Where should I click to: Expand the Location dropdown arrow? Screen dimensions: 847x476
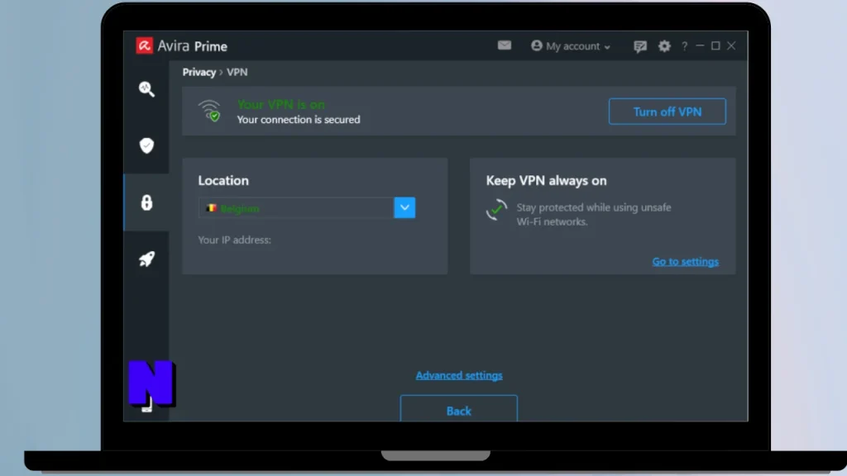click(x=404, y=207)
